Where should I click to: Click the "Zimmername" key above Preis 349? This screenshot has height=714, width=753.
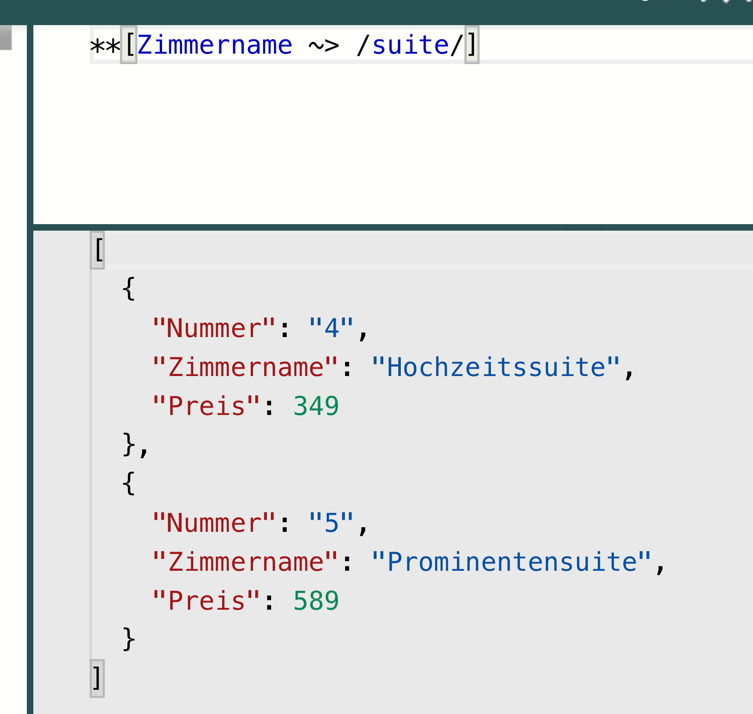click(x=245, y=367)
